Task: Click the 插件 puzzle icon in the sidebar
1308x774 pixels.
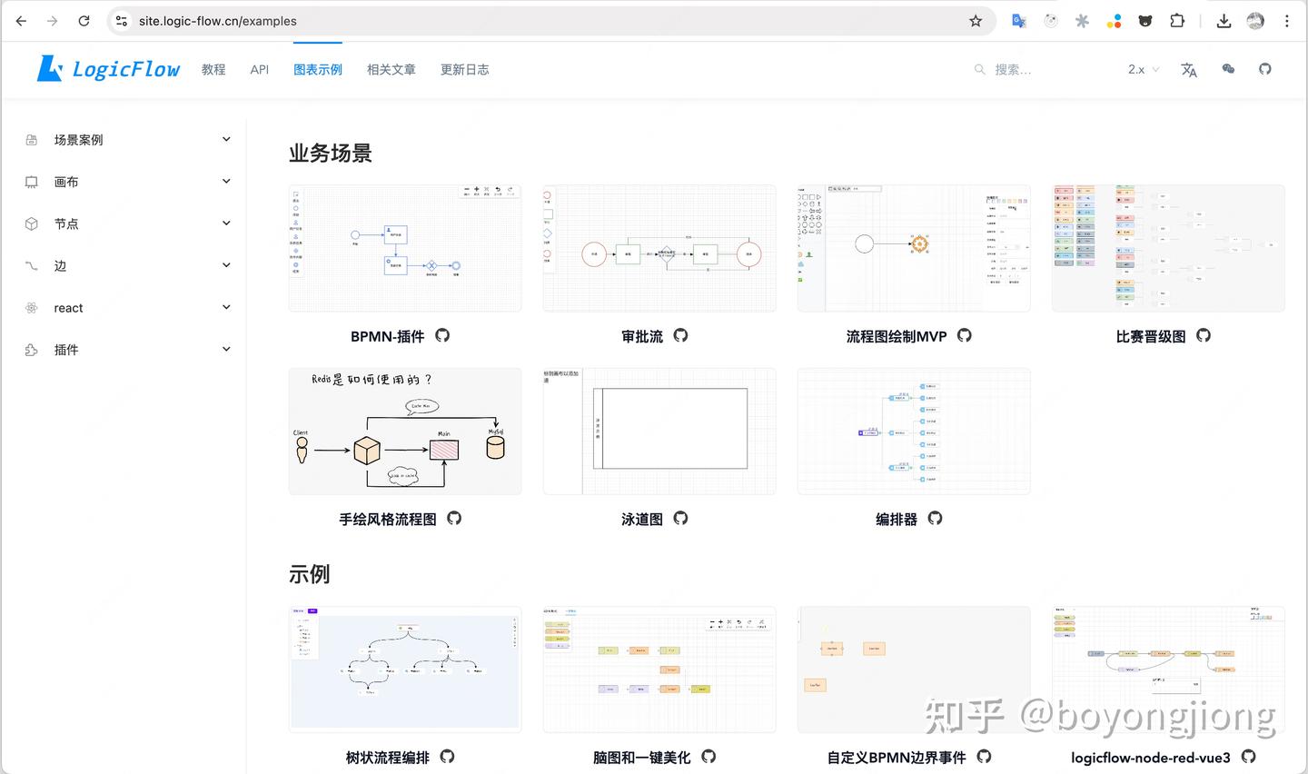Action: tap(30, 349)
